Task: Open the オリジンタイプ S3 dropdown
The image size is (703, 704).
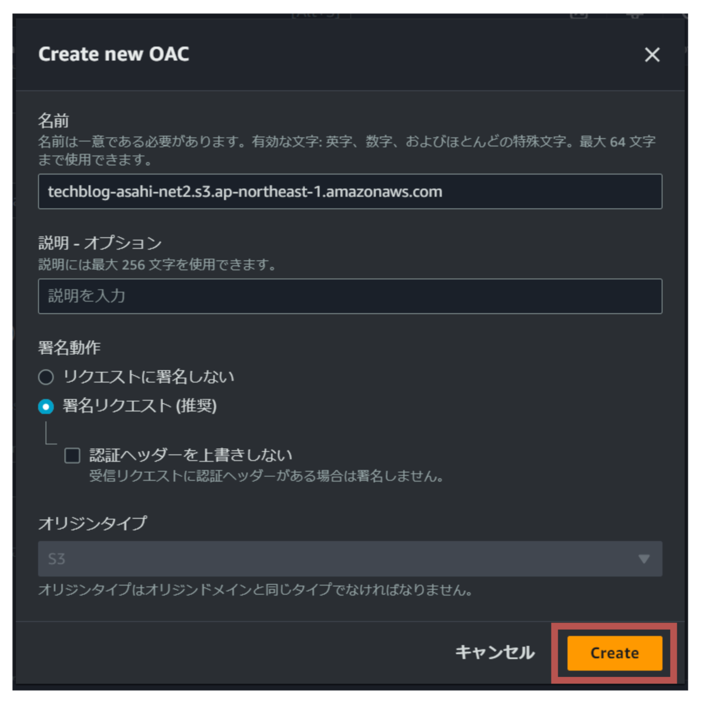Action: pos(350,559)
